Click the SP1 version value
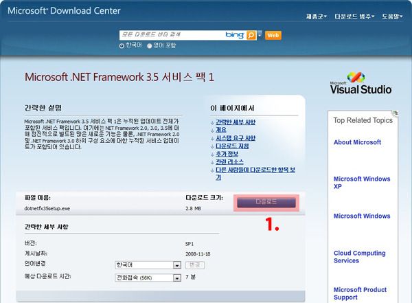 [x=190, y=244]
